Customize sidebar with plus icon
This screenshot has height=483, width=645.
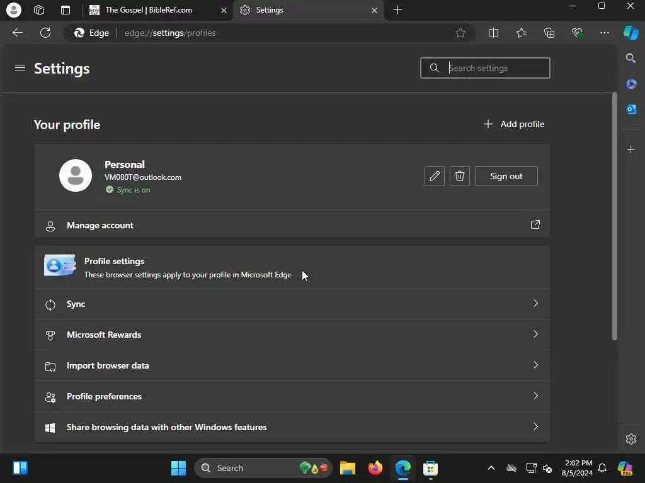pyautogui.click(x=631, y=150)
